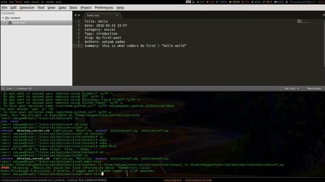Click the memory 956M indicator

235,2
